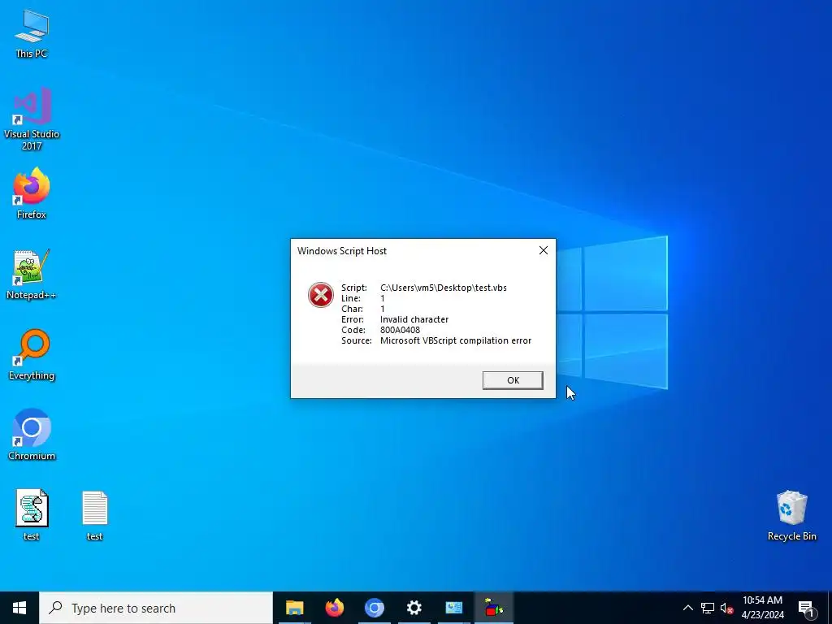Click the network icon in system tray
Screen dimensions: 832x624
pyautogui.click(x=708, y=608)
